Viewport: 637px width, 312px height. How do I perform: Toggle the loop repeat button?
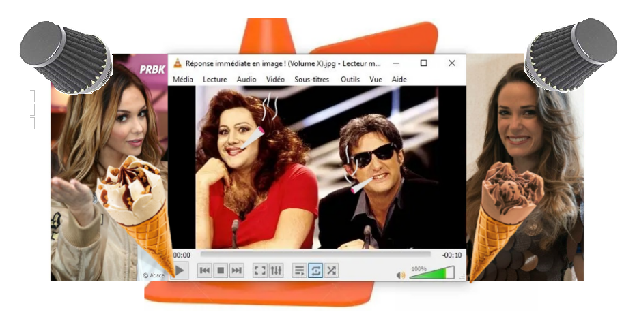click(315, 270)
